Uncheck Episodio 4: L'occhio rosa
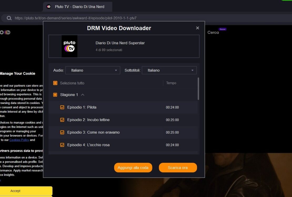 click(62, 145)
